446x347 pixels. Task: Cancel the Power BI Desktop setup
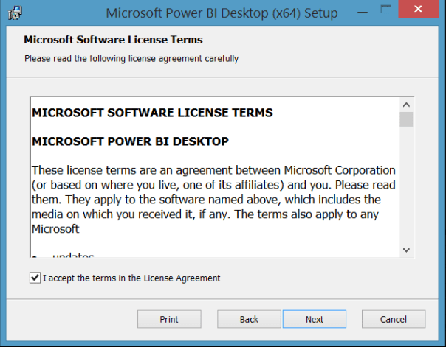coord(394,319)
